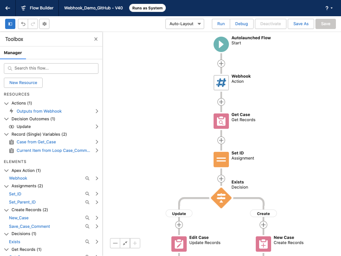Click the Debug button
This screenshot has height=256, width=341.
tap(241, 24)
